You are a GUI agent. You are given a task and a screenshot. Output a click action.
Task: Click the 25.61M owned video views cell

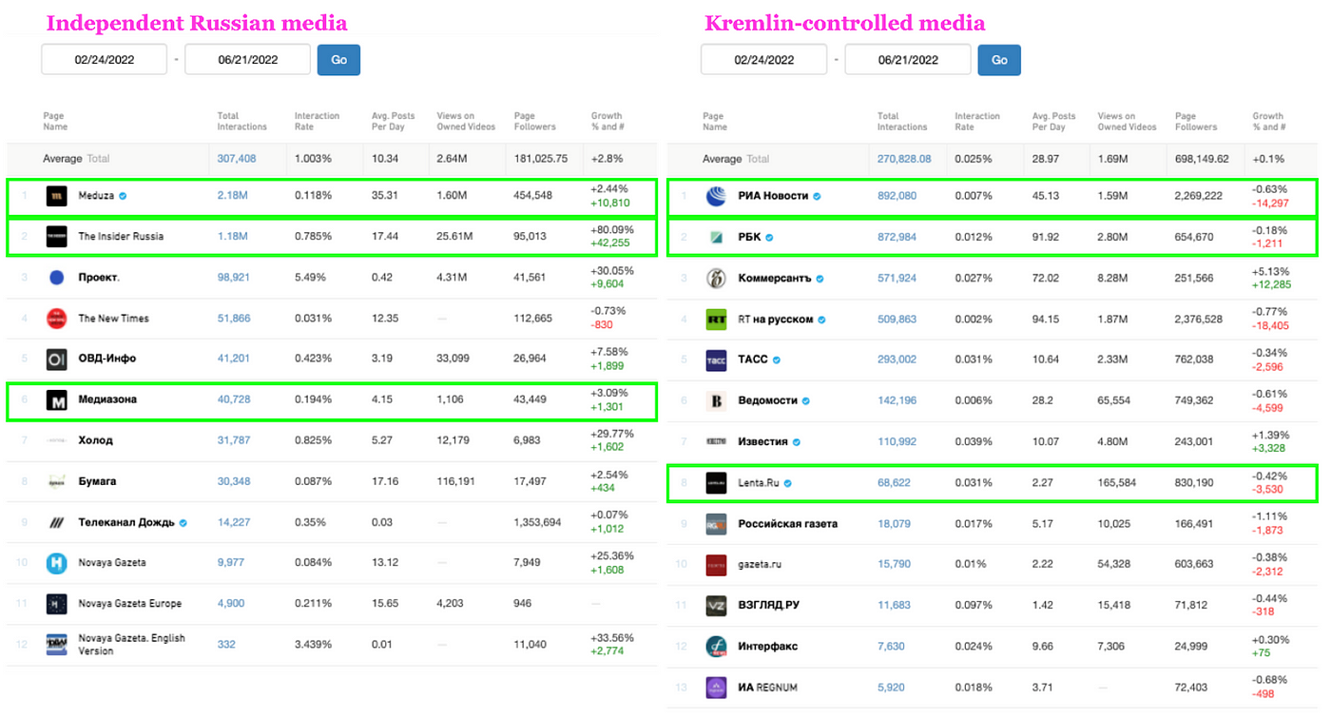[456, 237]
